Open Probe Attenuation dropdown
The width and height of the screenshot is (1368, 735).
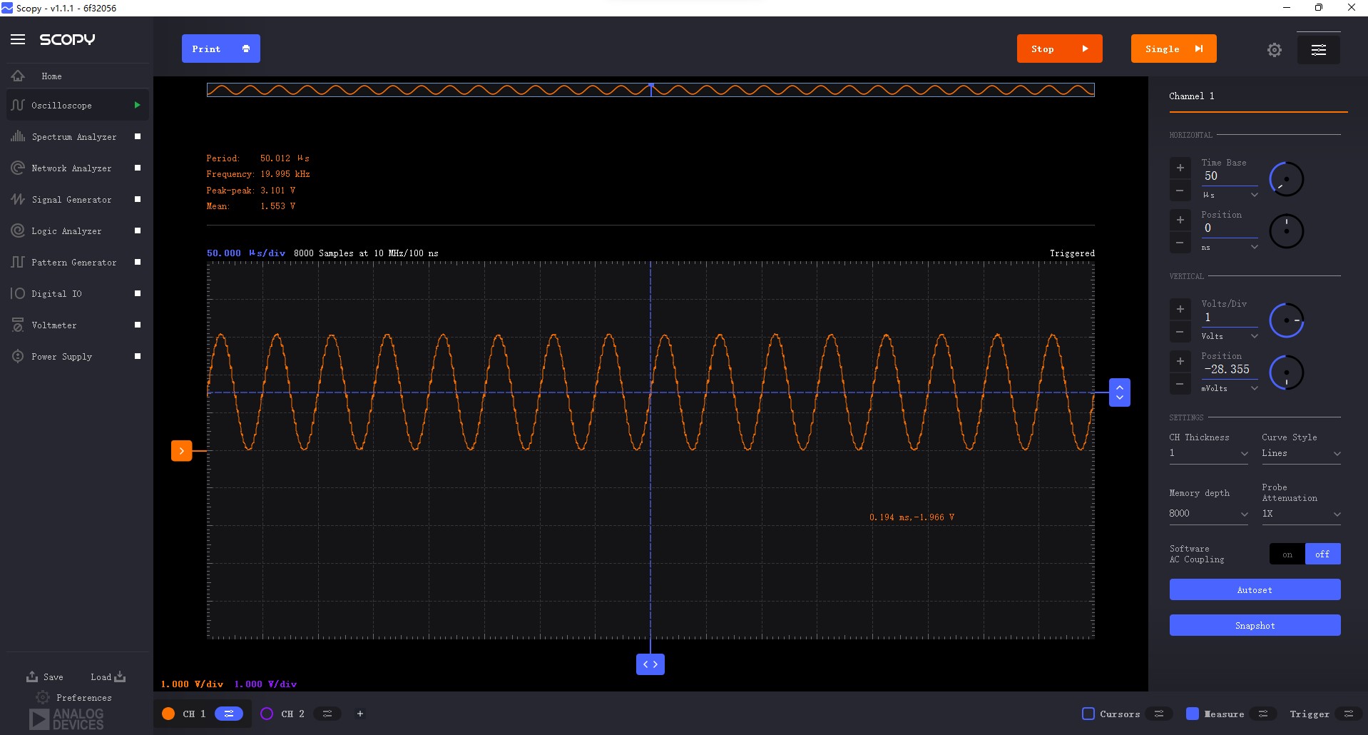click(1301, 514)
